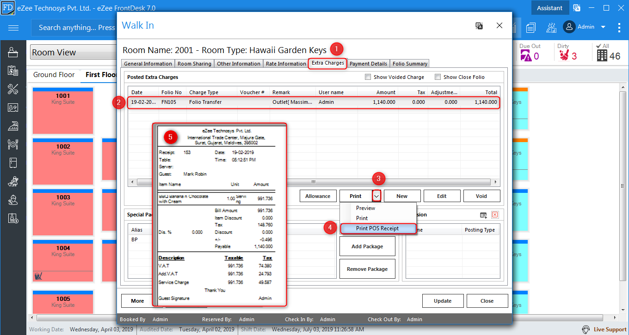Viewport: 629px width, 335px height.
Task: Open the reports calculator sidebar icon
Action: (13, 71)
